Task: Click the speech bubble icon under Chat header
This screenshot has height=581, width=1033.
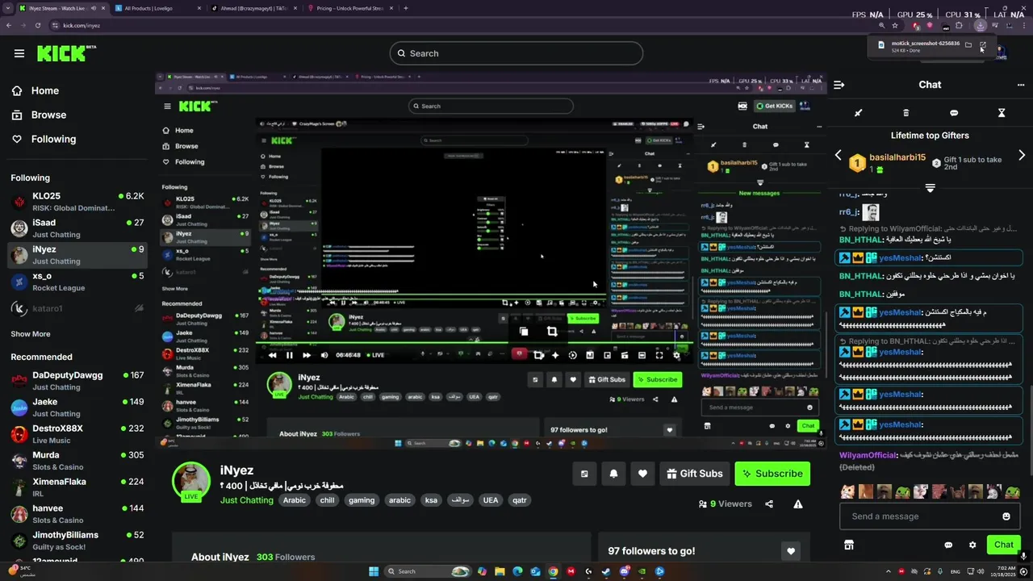Action: pyautogui.click(x=954, y=113)
